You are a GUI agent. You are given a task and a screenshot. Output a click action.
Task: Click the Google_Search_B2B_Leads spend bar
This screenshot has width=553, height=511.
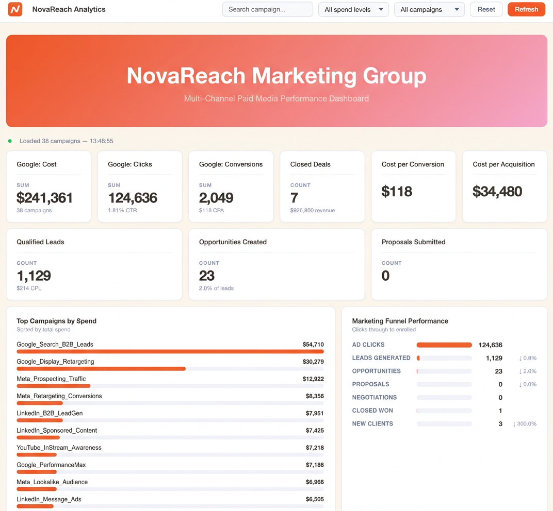[x=170, y=352]
